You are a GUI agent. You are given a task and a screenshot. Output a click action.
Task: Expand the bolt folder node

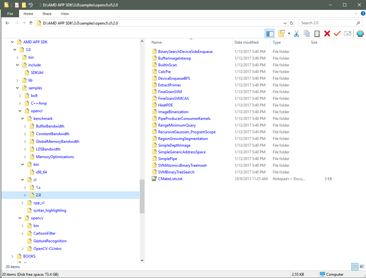[20, 96]
